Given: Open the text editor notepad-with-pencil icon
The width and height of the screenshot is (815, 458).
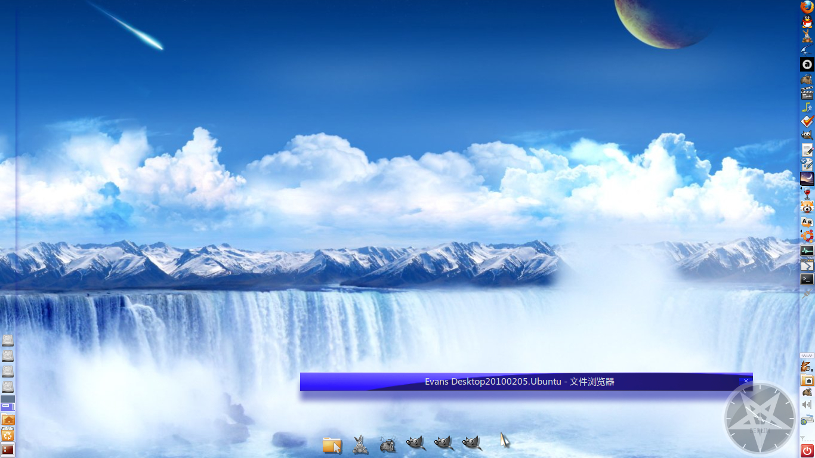Looking at the screenshot, I should pyautogui.click(x=807, y=150).
